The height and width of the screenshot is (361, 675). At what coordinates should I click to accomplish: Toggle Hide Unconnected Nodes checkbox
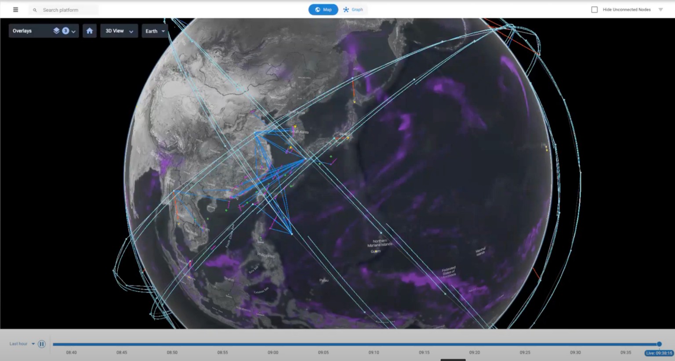[594, 10]
